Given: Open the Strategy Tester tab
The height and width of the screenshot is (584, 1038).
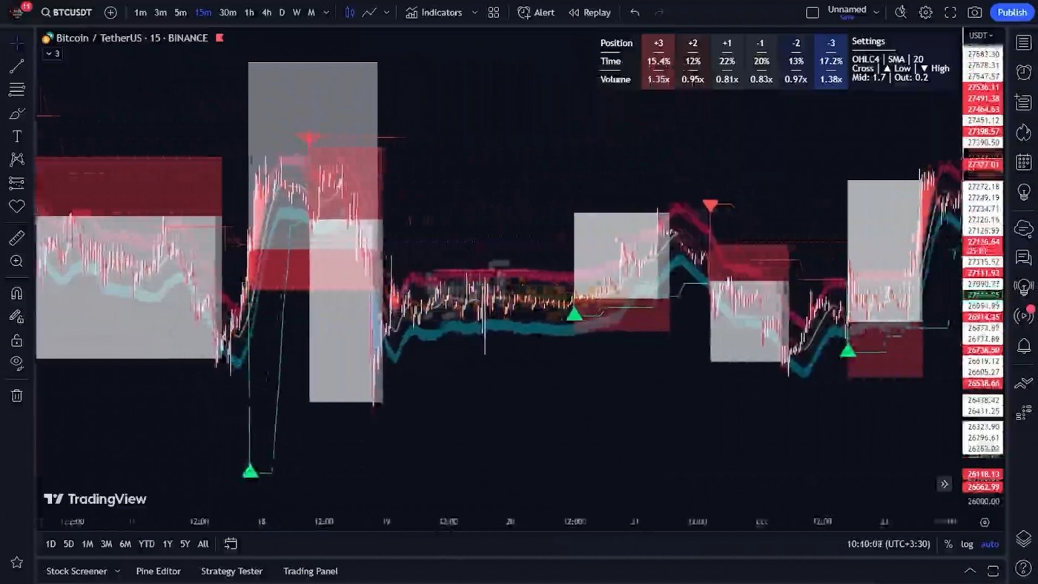Looking at the screenshot, I should (x=231, y=571).
